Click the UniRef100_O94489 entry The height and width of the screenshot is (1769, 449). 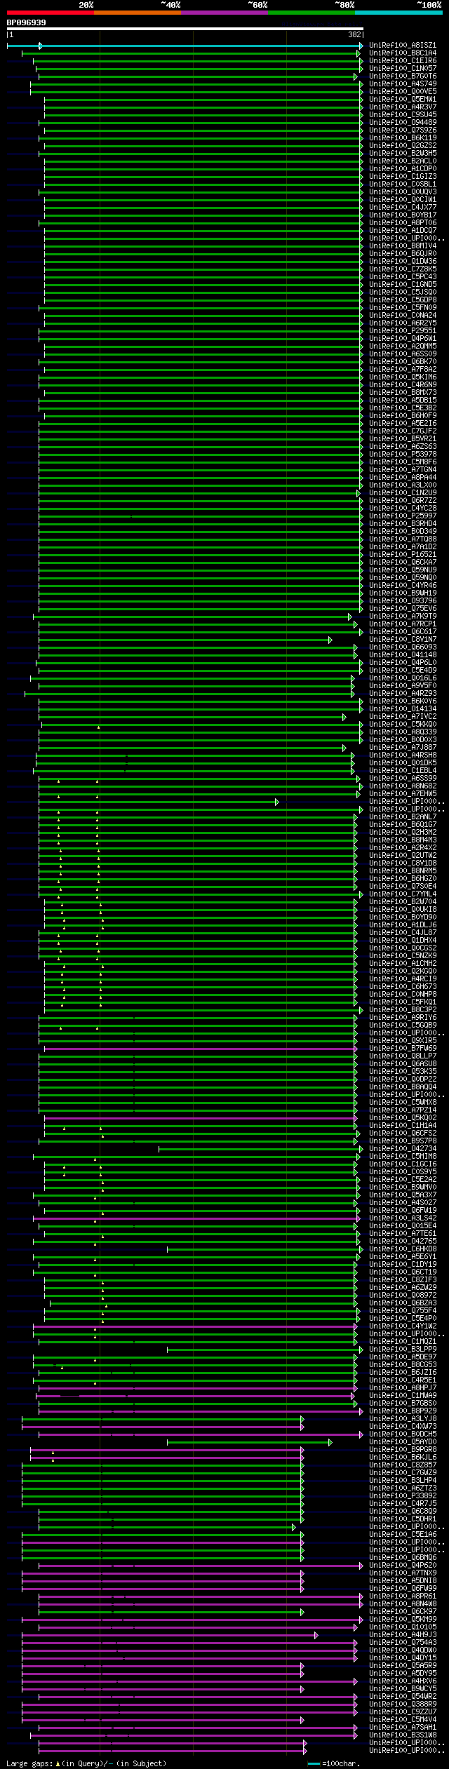pyautogui.click(x=403, y=123)
